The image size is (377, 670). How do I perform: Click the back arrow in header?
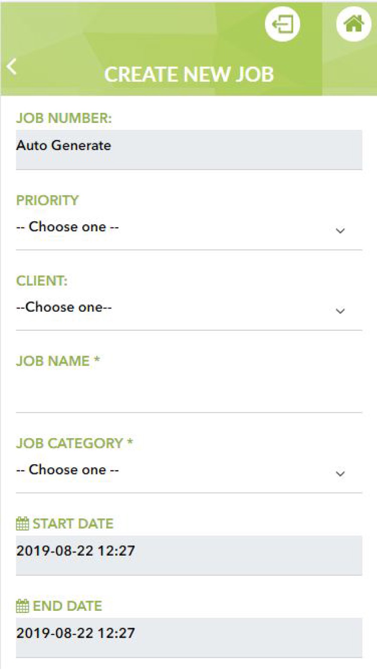click(x=12, y=67)
